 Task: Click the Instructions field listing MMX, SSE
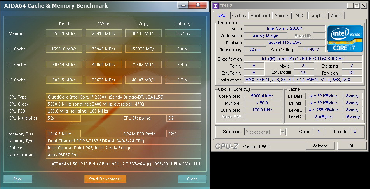tap(303, 80)
